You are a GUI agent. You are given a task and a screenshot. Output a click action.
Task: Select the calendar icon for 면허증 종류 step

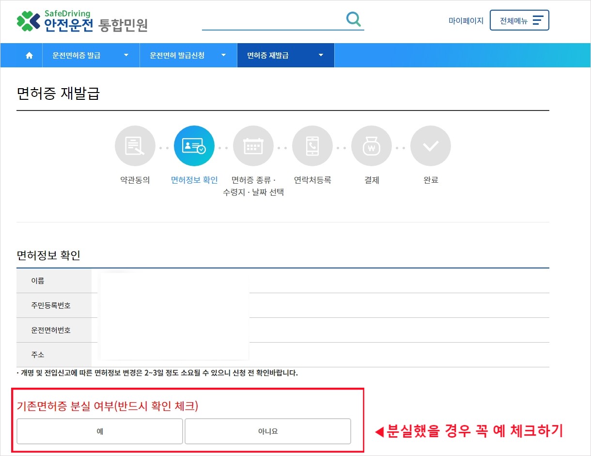[253, 145]
